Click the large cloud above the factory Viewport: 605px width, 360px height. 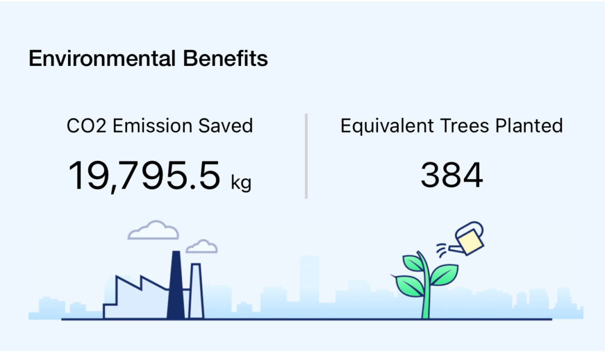(x=154, y=230)
